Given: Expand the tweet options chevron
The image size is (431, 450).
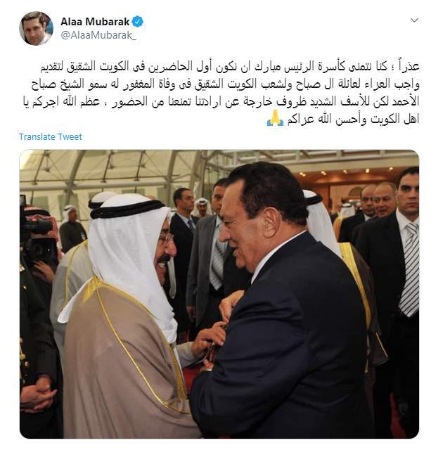Looking at the screenshot, I should pos(414,20).
